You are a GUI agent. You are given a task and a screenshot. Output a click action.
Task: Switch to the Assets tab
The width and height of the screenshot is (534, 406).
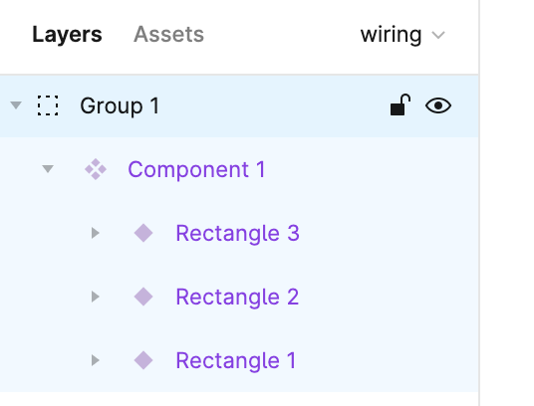click(168, 35)
